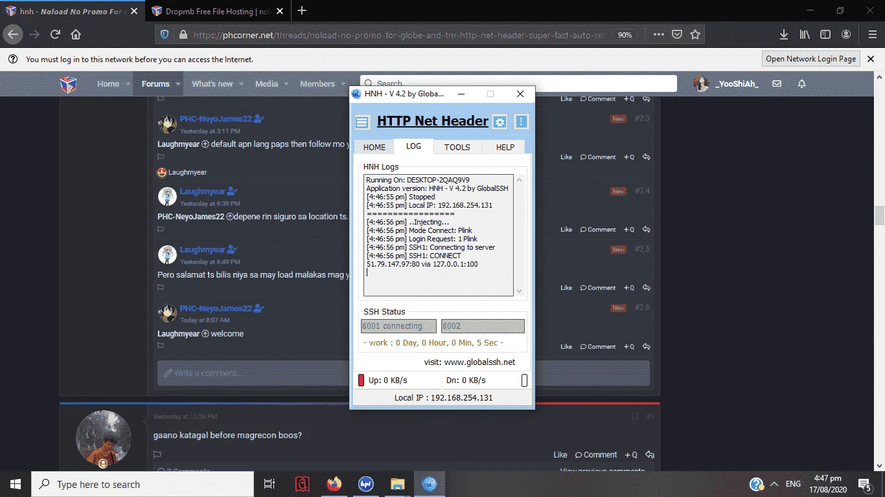The height and width of the screenshot is (497, 885).
Task: Open forum alerts bell icon
Action: (x=801, y=84)
